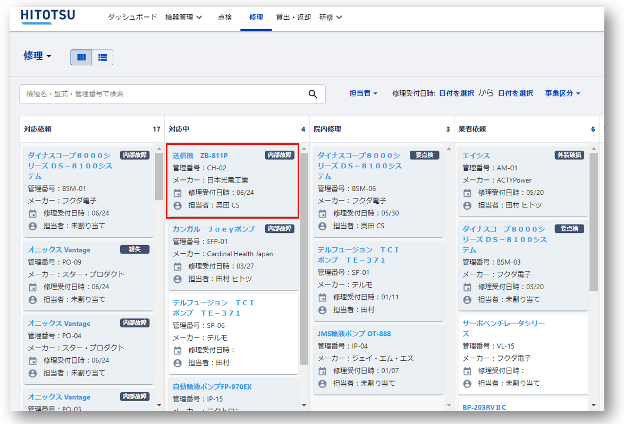Click the search magnifier icon
Image resolution: width=624 pixels, height=424 pixels.
313,94
